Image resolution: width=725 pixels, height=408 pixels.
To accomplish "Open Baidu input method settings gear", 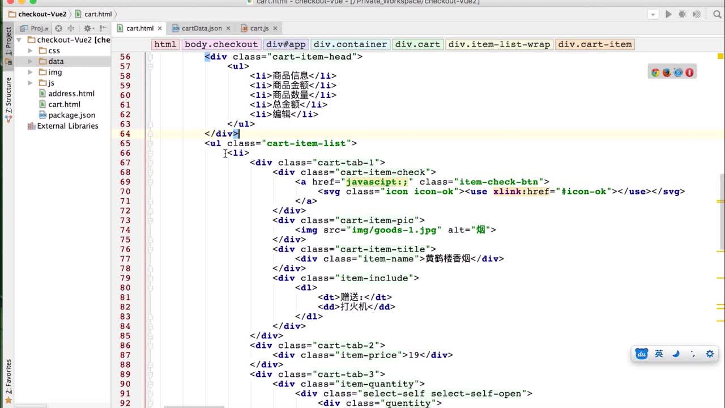I will (x=710, y=354).
